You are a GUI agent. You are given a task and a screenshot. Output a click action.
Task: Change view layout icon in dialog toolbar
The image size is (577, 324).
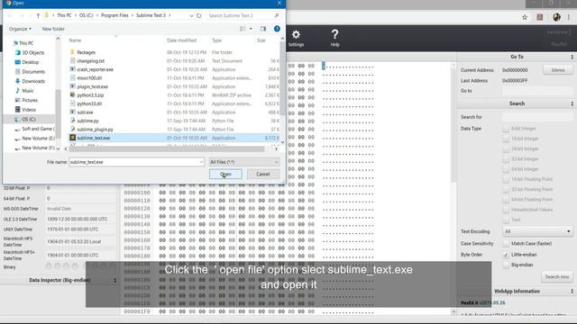[x=243, y=29]
